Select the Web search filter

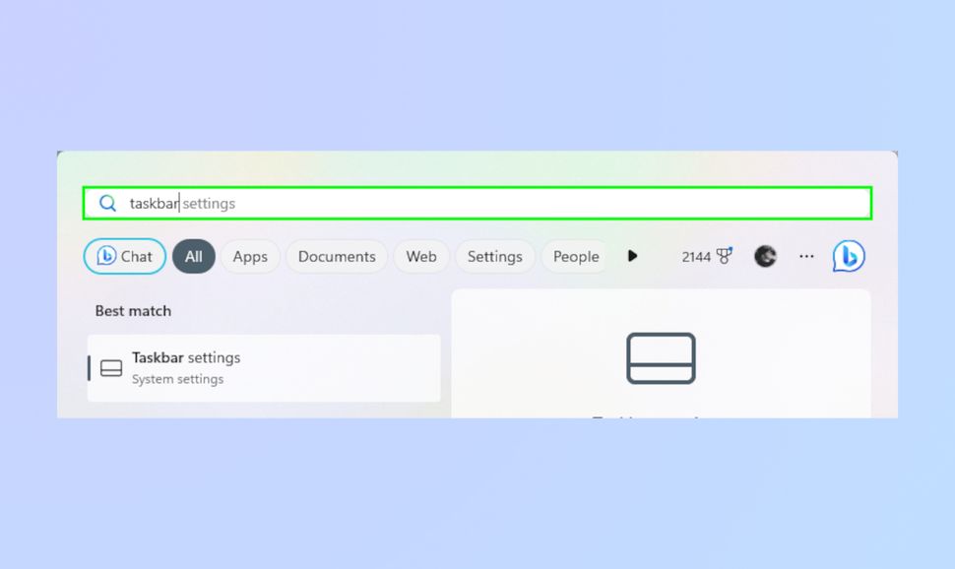point(421,256)
